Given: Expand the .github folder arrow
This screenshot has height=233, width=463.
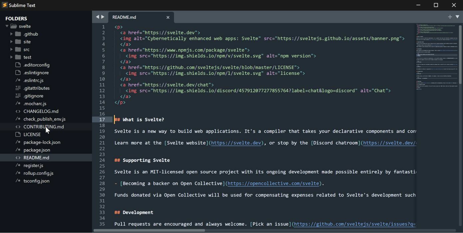Looking at the screenshot, I should tap(11, 34).
